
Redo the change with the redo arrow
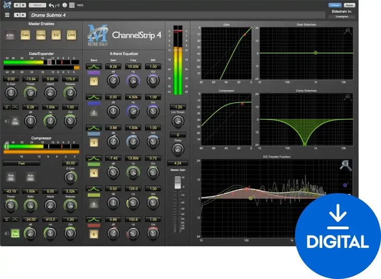point(57,5)
